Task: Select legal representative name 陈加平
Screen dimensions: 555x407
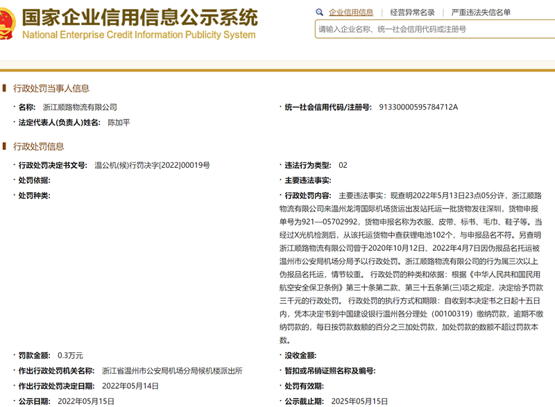Action: (x=119, y=122)
